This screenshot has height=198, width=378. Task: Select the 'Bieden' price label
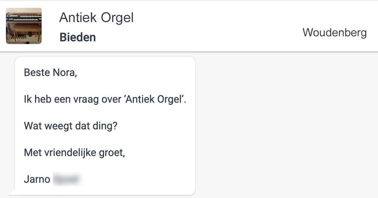[x=77, y=37]
